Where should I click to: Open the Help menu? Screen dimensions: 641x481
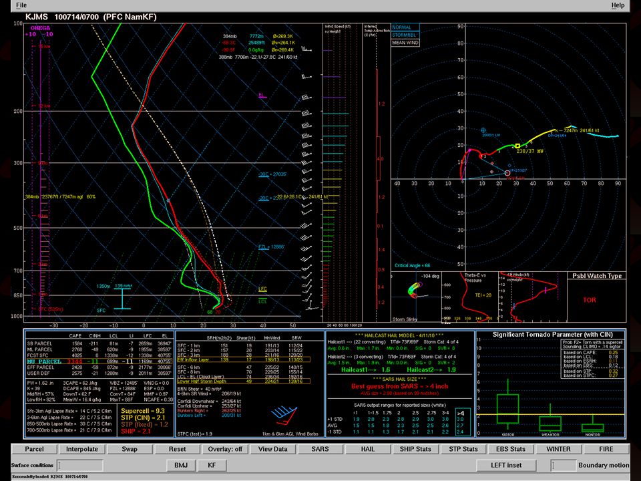point(618,5)
